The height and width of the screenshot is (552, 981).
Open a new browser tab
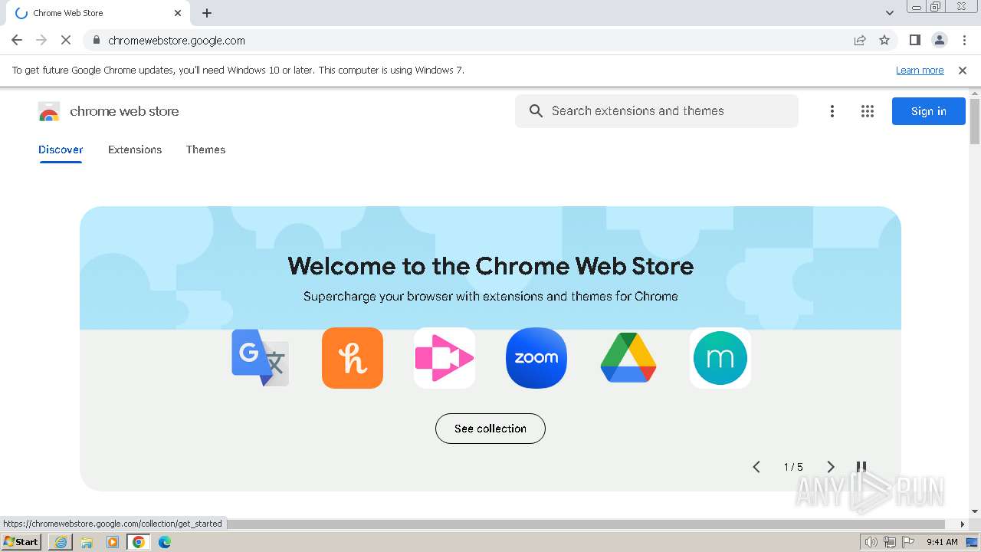[x=207, y=13]
